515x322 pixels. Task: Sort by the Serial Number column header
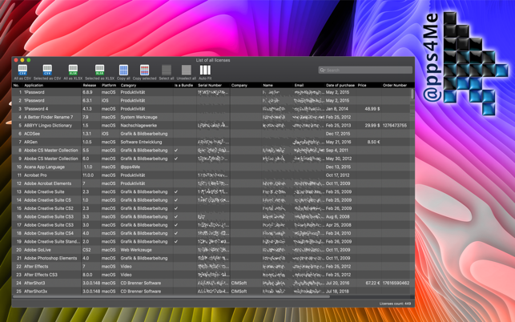(213, 85)
